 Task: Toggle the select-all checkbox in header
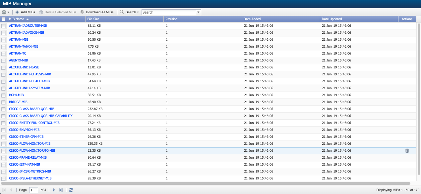[3, 19]
